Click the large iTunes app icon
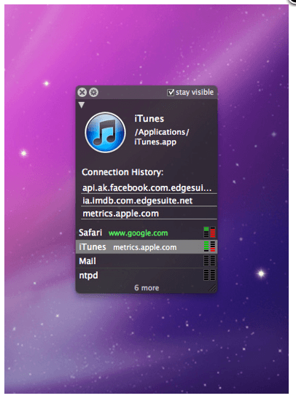The height and width of the screenshot is (401, 296). point(105,132)
